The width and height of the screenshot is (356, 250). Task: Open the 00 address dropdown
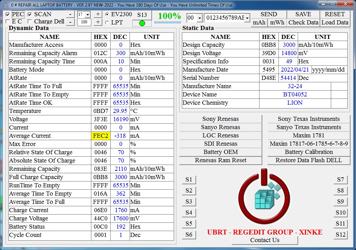point(199,18)
